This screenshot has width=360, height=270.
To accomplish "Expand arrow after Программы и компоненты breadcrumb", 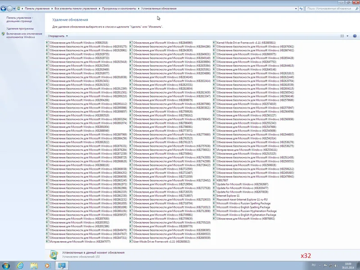I will tap(139, 9).
